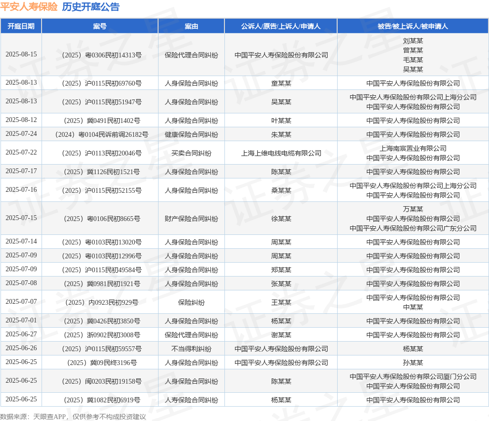Screen dimensions: 489x421
Task: Click defendant 毛某某
Action: coord(413,60)
